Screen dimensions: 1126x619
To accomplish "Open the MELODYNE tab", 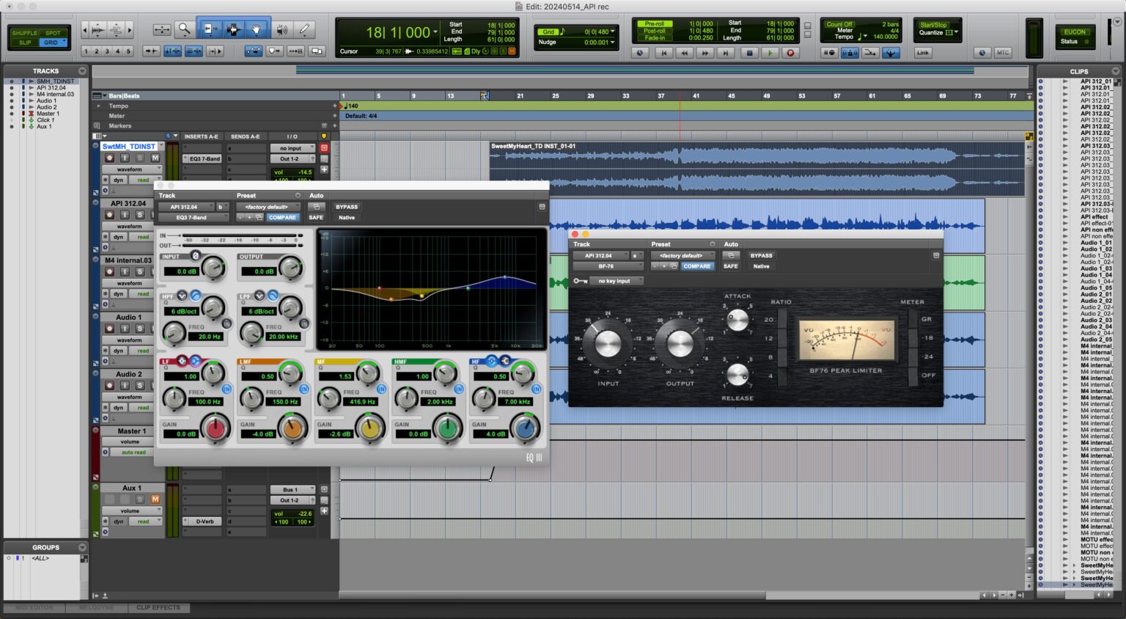I will tap(97, 607).
